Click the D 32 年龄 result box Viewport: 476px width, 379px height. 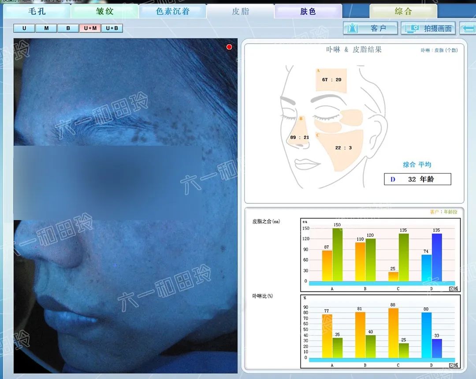(418, 179)
